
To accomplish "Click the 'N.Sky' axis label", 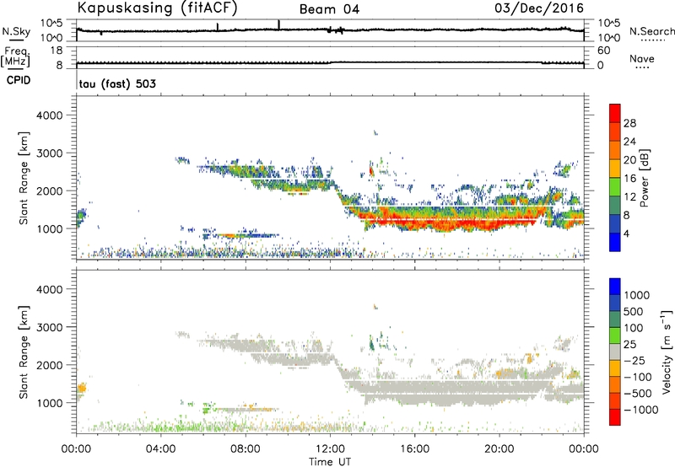I will point(16,31).
